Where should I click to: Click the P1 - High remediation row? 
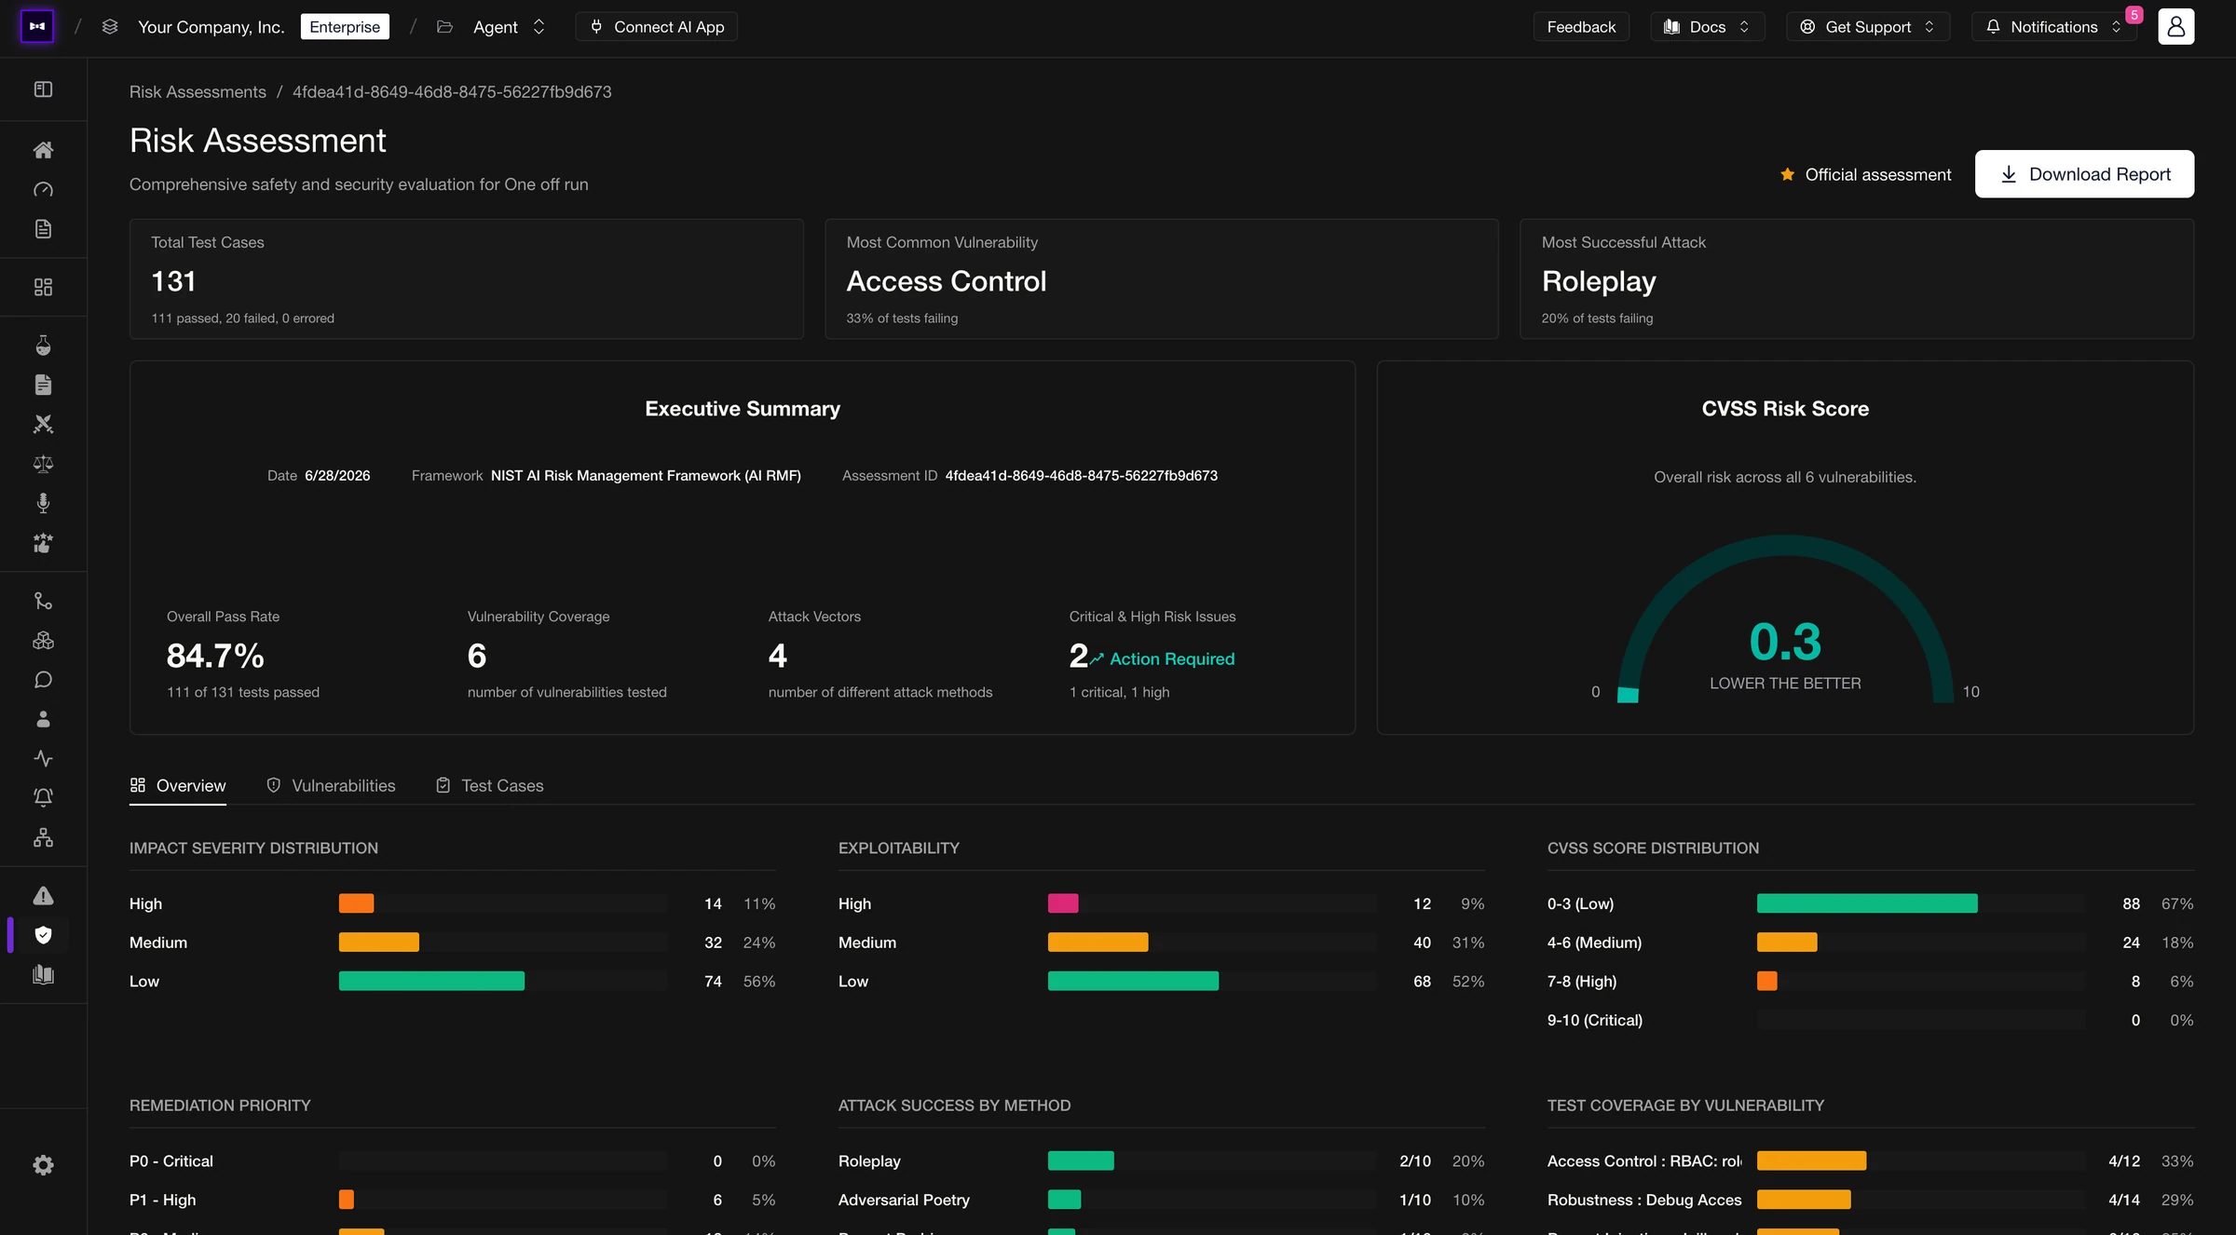click(453, 1200)
